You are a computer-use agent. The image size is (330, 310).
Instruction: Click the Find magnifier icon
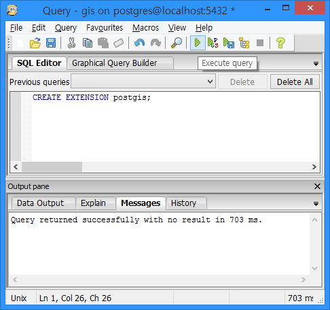(x=177, y=43)
